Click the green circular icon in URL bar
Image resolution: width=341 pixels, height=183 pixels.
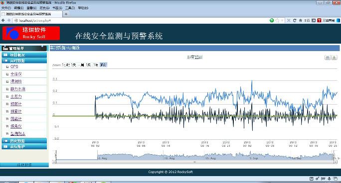pyautogui.click(x=272, y=20)
